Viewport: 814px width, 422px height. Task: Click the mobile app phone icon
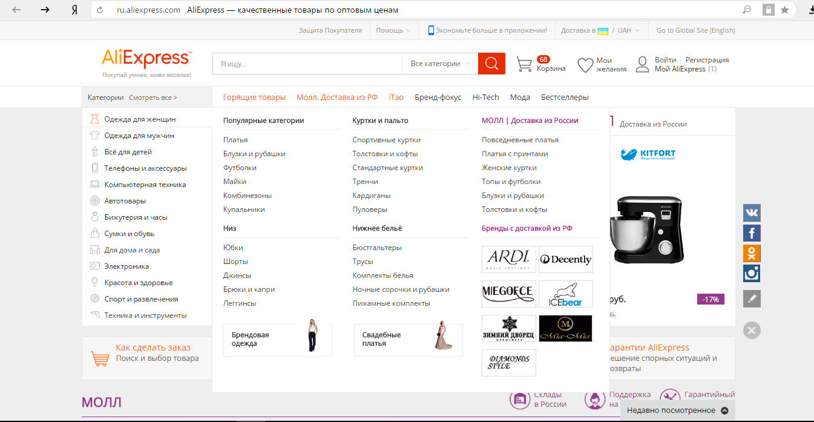pos(431,30)
